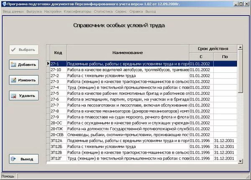251x180 pixels.
Task: Open the Ввод данных menu
Action: point(13,12)
